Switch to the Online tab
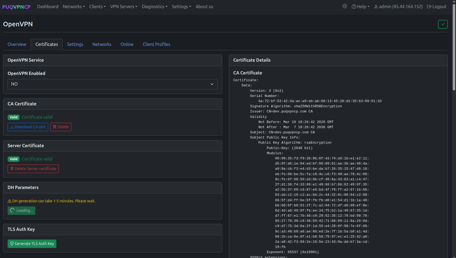Screen dimensions: 456x258 (127, 44)
